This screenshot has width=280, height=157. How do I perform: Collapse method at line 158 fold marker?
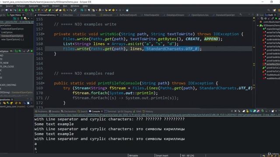44,34
